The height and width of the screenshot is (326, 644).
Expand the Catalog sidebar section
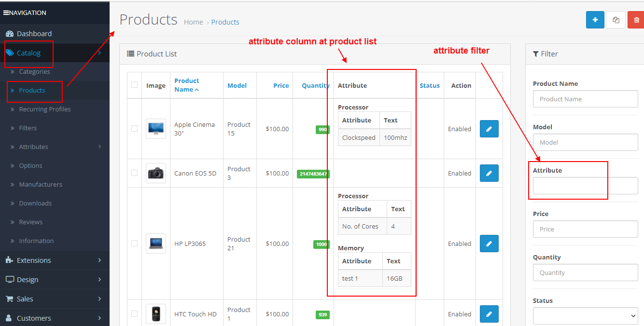coord(28,52)
